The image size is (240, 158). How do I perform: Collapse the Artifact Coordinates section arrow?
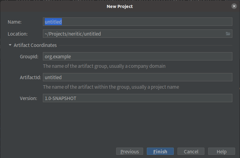tap(10, 45)
